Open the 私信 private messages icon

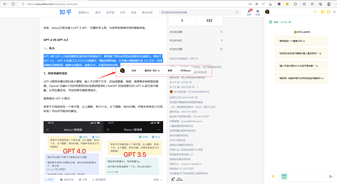[257, 12]
